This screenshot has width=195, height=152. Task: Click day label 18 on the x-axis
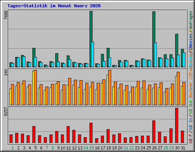109,148
